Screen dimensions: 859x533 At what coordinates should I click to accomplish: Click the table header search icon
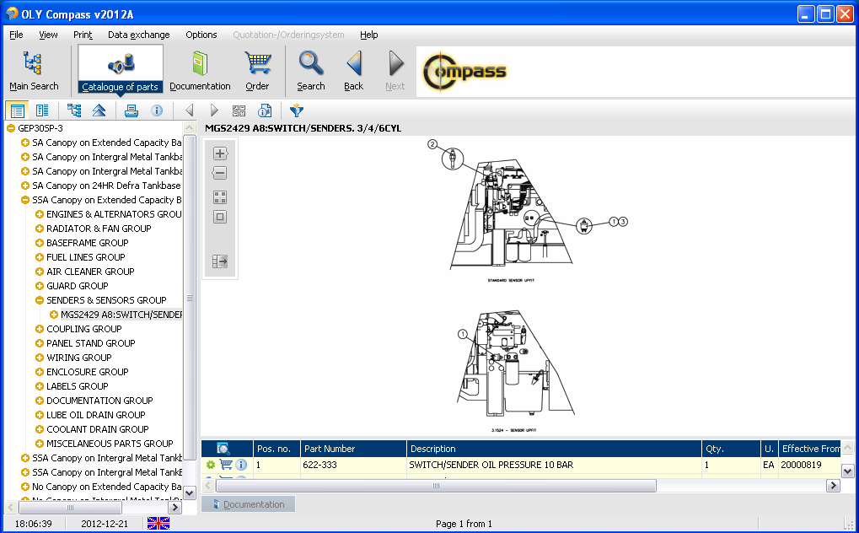point(223,450)
